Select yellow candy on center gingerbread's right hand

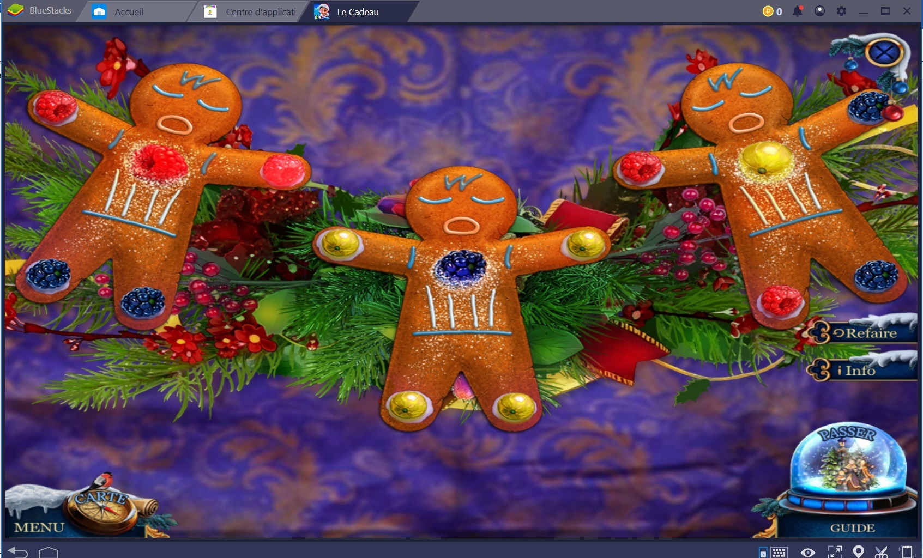(586, 244)
